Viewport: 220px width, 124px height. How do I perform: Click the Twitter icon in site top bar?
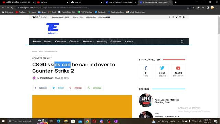click(x=177, y=17)
